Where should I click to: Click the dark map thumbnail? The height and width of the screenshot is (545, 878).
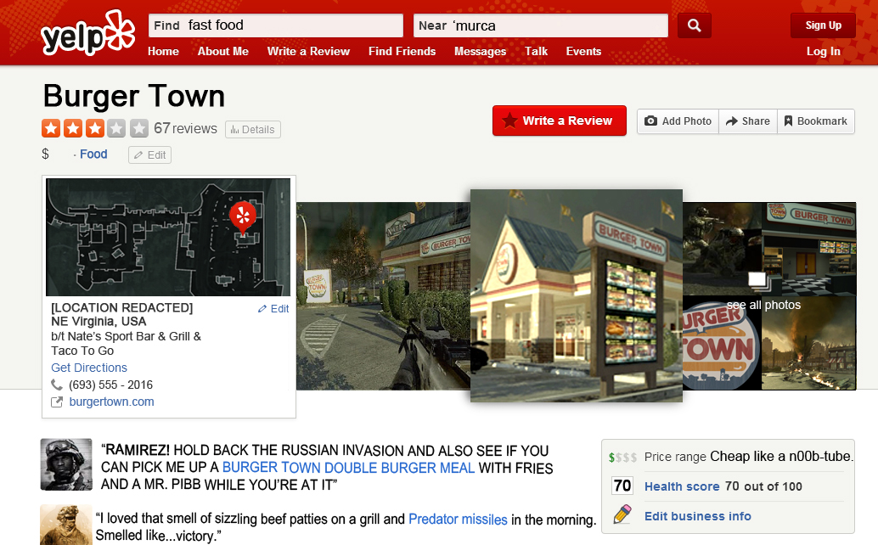[168, 237]
